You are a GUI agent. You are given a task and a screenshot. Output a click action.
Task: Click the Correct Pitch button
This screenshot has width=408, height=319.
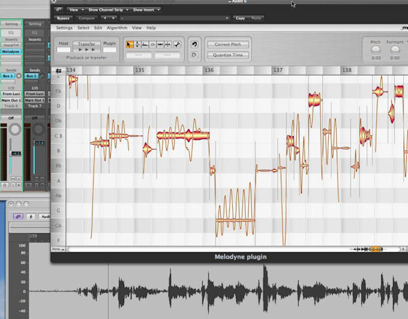pyautogui.click(x=227, y=44)
